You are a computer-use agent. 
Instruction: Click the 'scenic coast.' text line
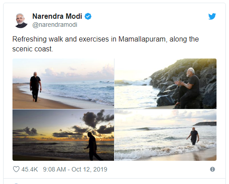coord(33,49)
